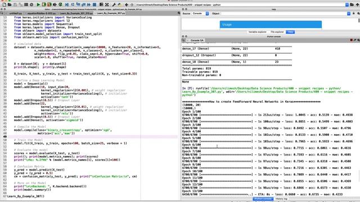Maximize the current pane

click(x=101, y=4)
